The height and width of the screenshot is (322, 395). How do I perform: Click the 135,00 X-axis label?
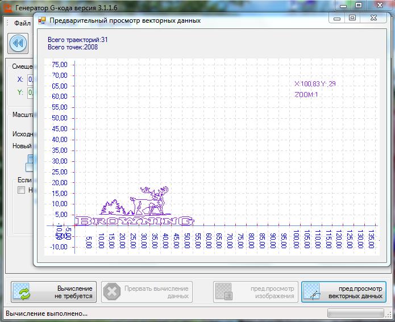pos(371,239)
